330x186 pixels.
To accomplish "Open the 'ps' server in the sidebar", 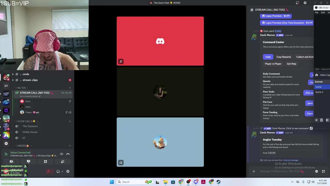I will (6, 86).
